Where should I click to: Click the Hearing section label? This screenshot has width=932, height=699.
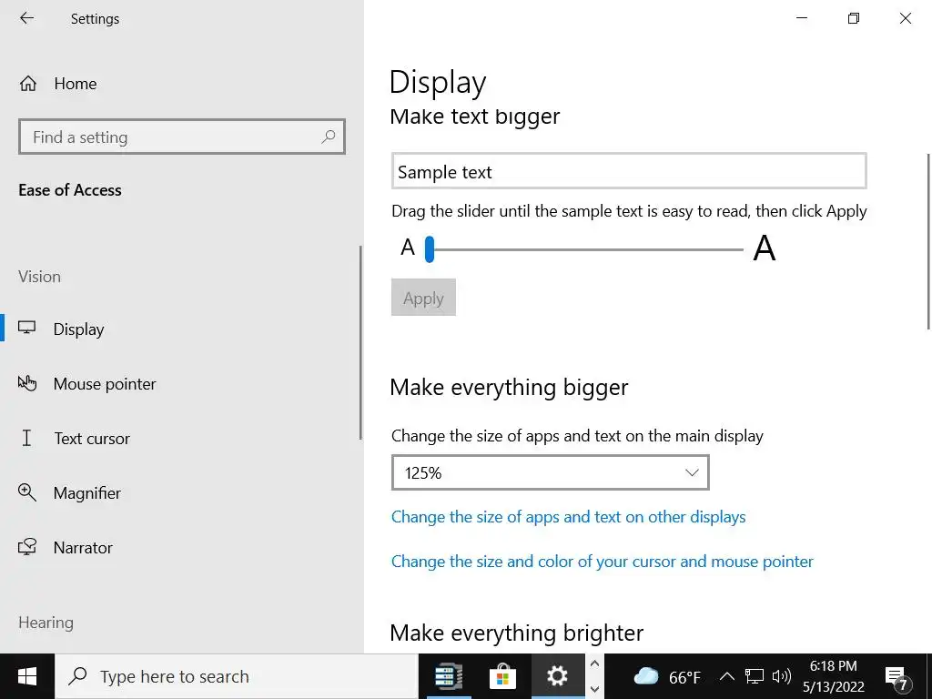click(46, 623)
